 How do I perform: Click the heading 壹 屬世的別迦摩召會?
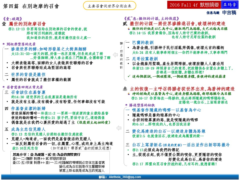tap(24, 24)
